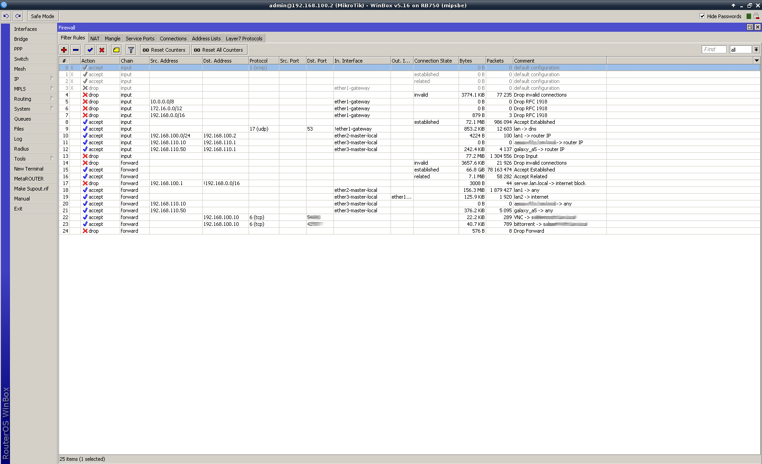
Task: Select the Filter Rules tab
Action: (73, 38)
